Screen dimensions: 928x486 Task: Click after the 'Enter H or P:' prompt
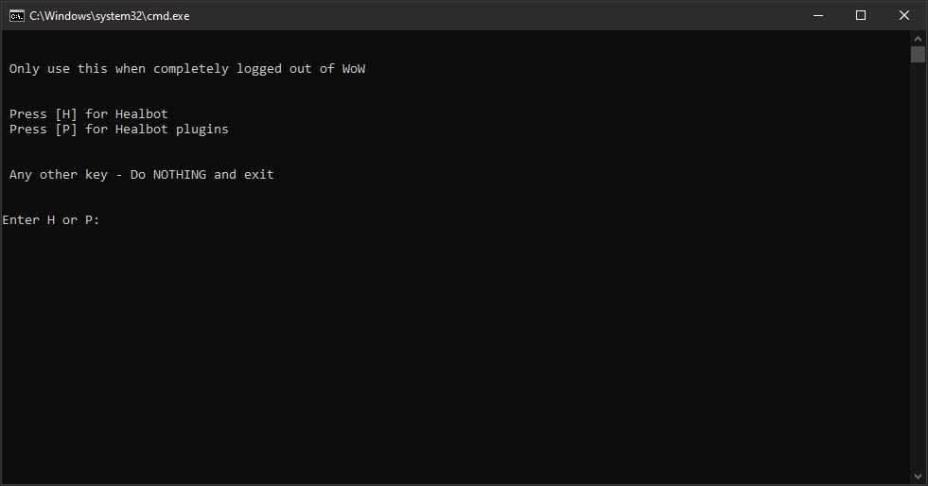109,220
